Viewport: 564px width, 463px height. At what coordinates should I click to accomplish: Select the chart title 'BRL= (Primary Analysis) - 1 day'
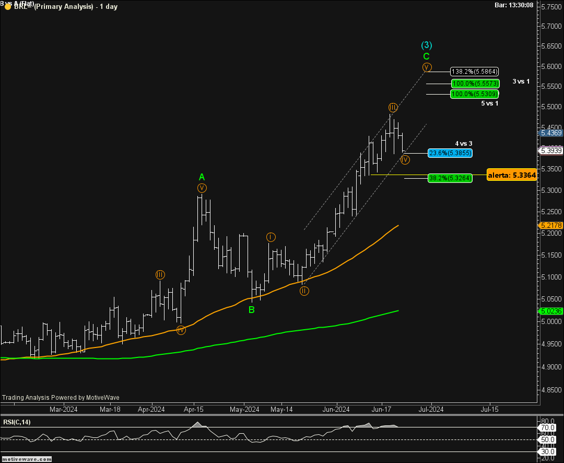coord(66,6)
